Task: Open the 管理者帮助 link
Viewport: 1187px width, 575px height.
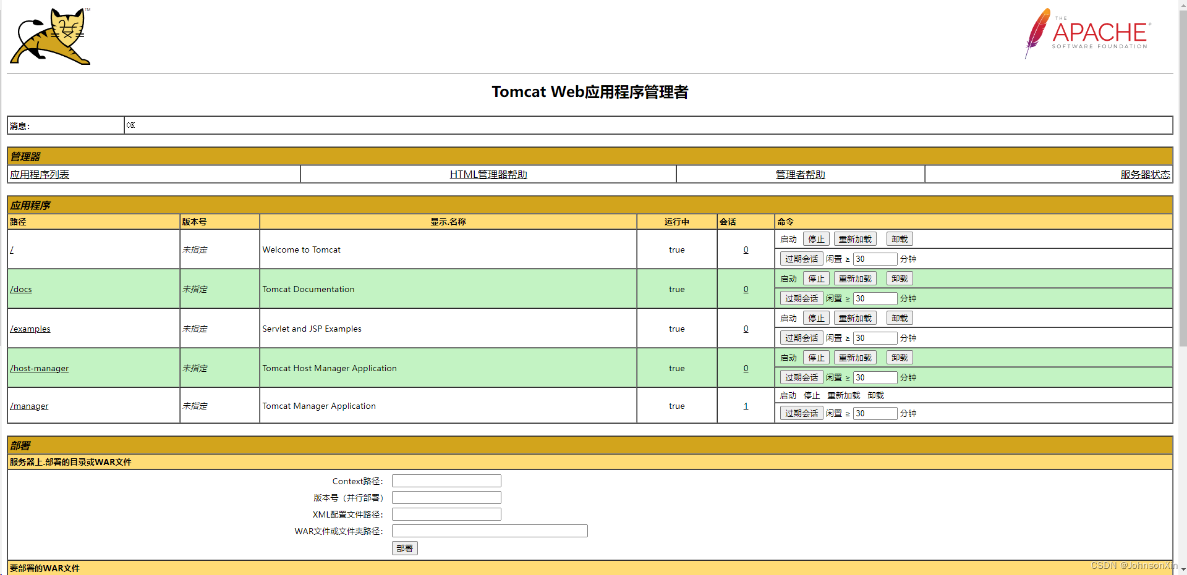Action: tap(801, 175)
